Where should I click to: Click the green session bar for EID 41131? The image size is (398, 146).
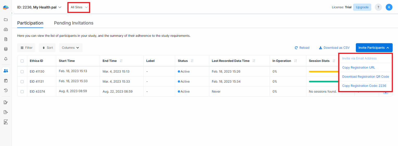coord(324,81)
